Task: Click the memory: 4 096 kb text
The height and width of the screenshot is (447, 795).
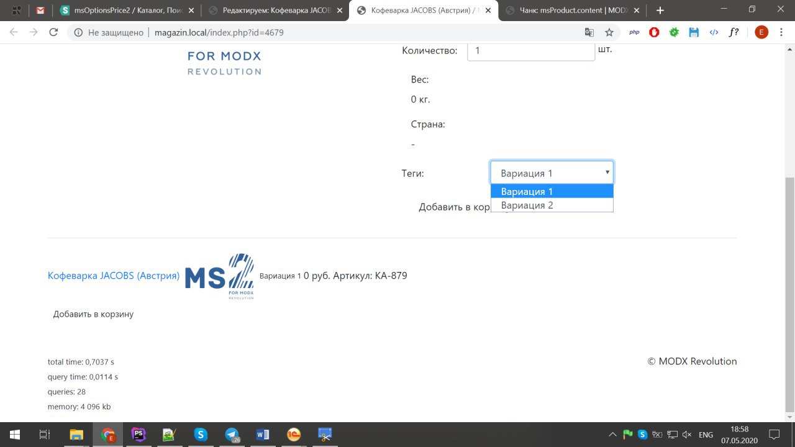Action: click(x=79, y=407)
